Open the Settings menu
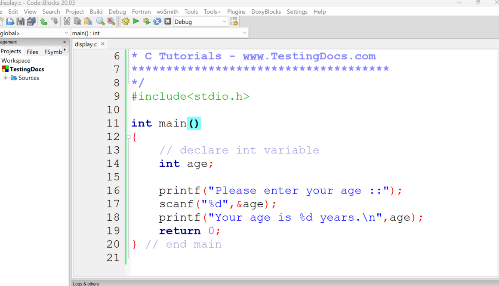The width and height of the screenshot is (499, 286). 297,12
